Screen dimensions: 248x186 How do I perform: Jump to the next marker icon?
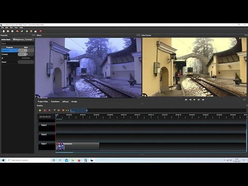63,110
